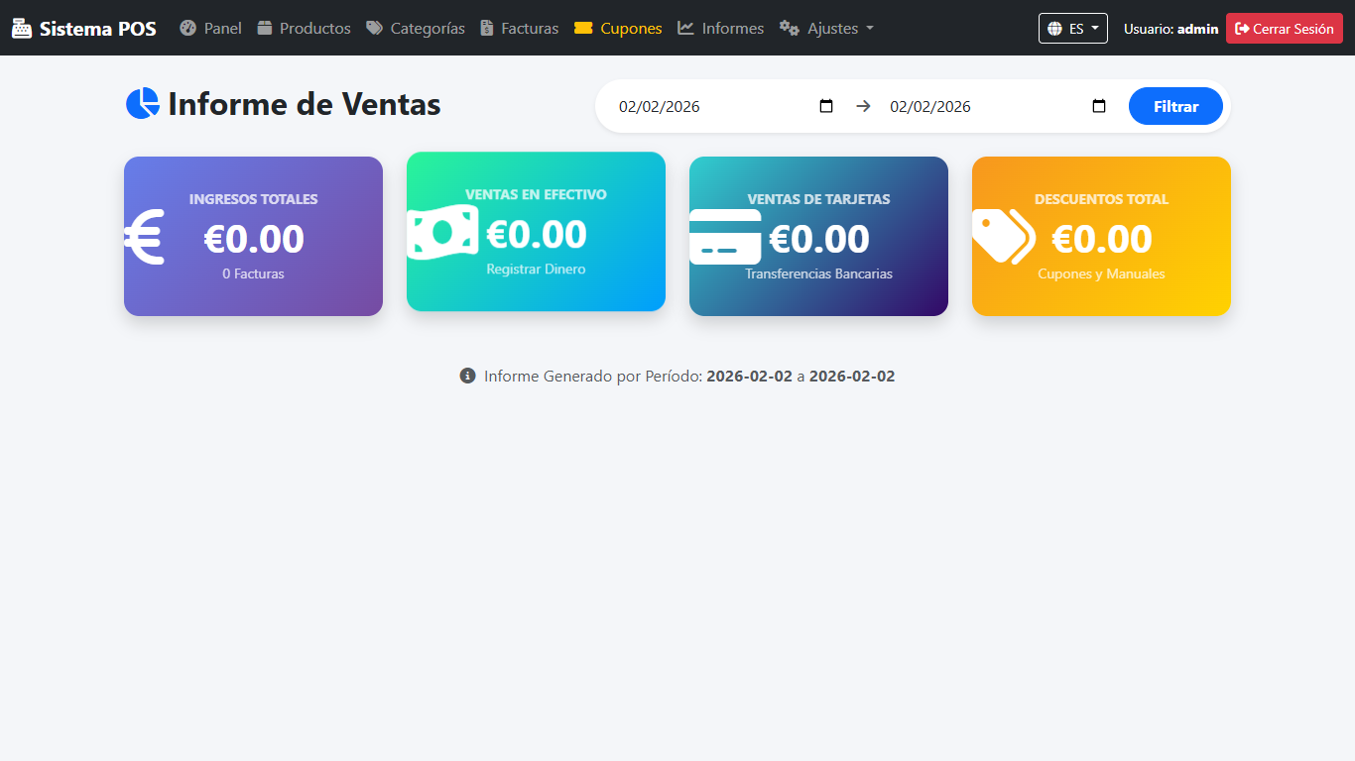Viewport: 1355px width, 761px height.
Task: Open the Categorías menu item
Action: (415, 29)
